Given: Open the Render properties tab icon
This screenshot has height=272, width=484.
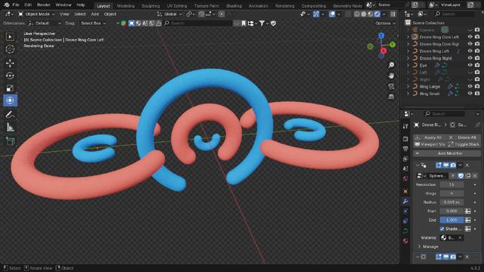Looking at the screenshot, I should (405, 139).
